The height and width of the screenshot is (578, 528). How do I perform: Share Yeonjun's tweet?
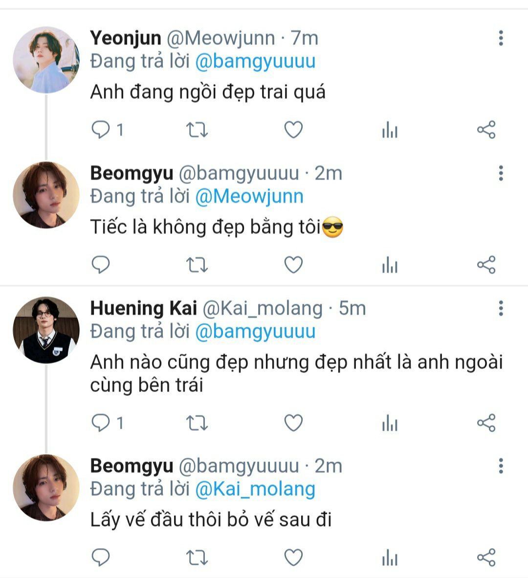486,130
